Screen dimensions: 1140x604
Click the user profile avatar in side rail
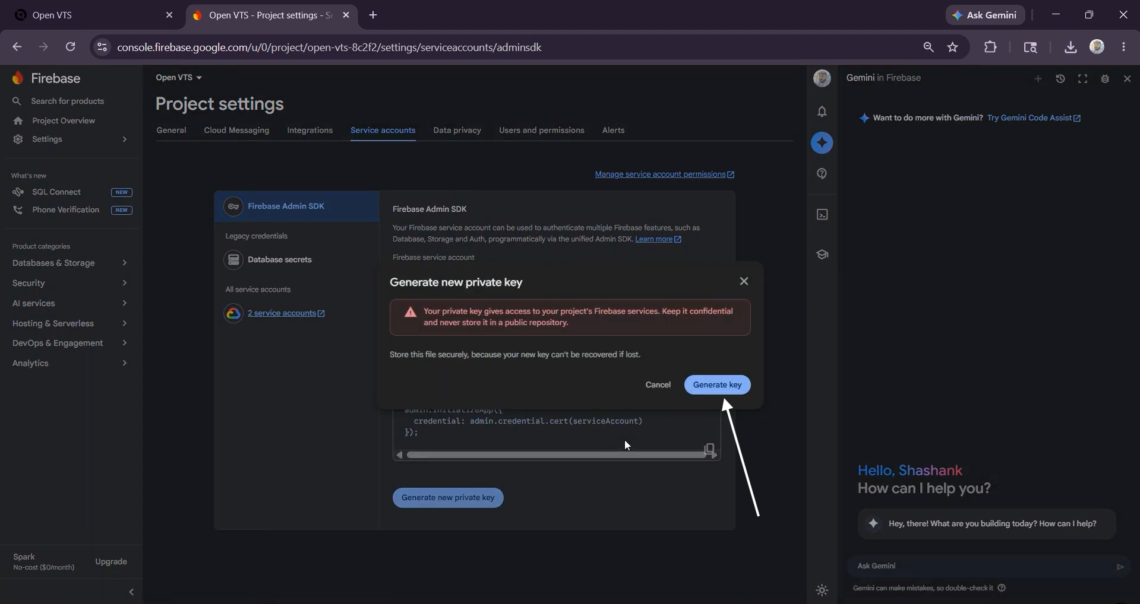(822, 78)
